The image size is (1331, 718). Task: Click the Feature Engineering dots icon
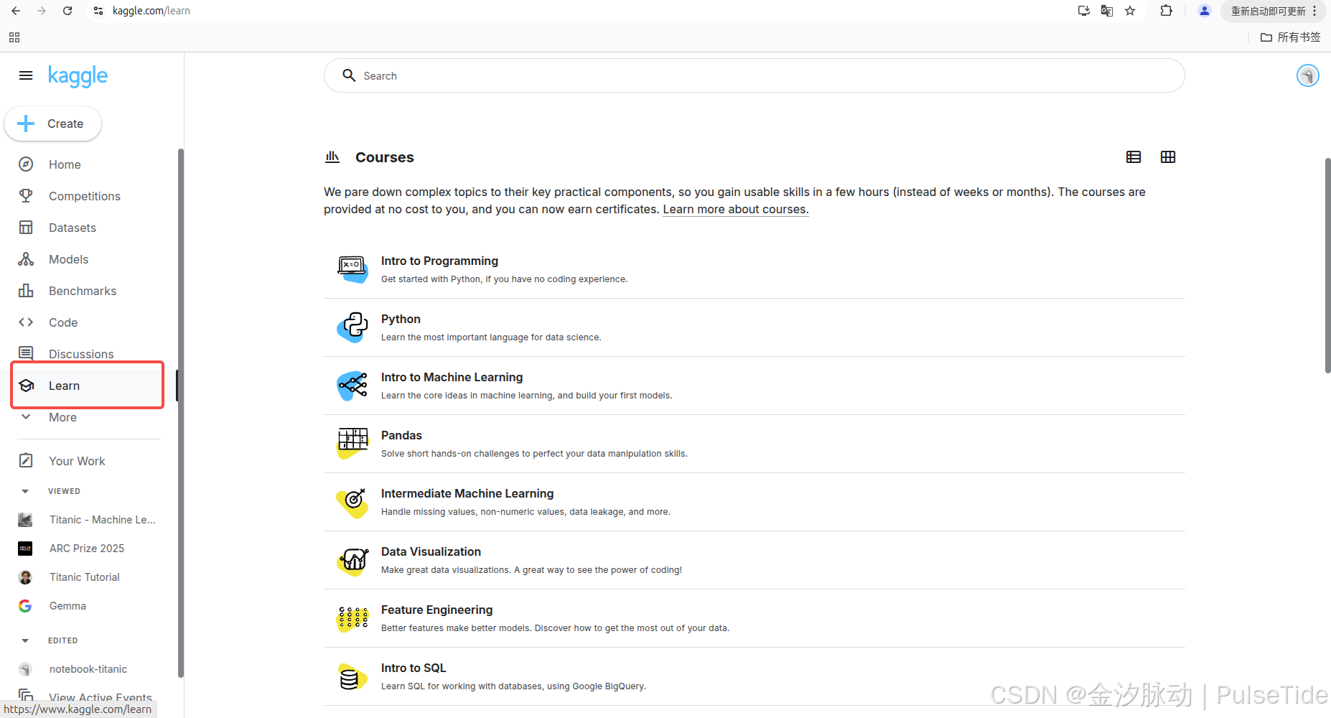pos(352,618)
